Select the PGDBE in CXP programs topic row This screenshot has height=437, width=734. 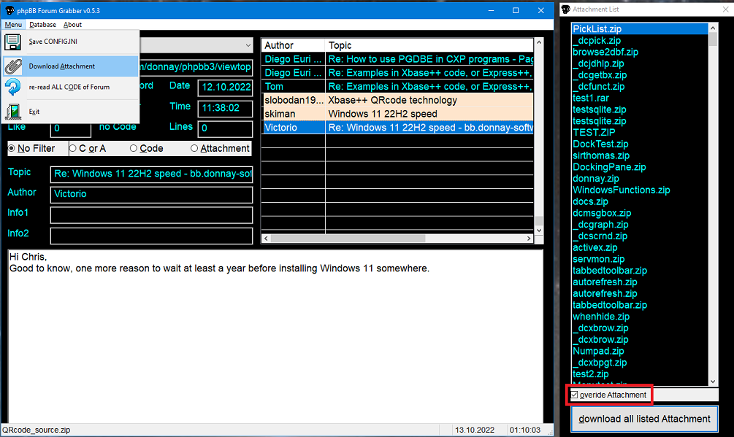click(397, 59)
